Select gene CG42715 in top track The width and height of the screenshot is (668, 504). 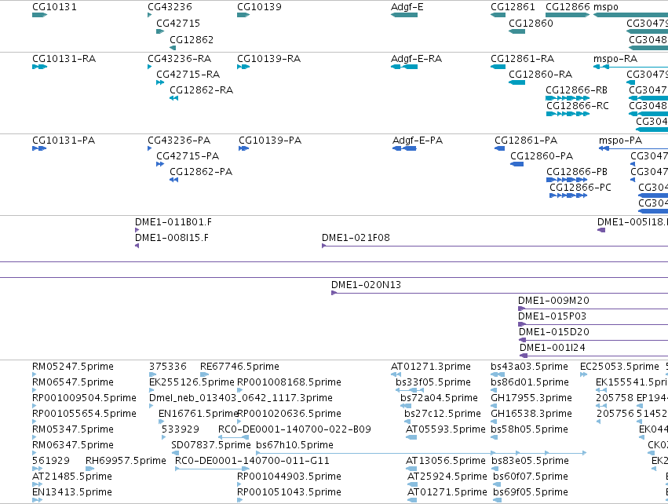[178, 23]
